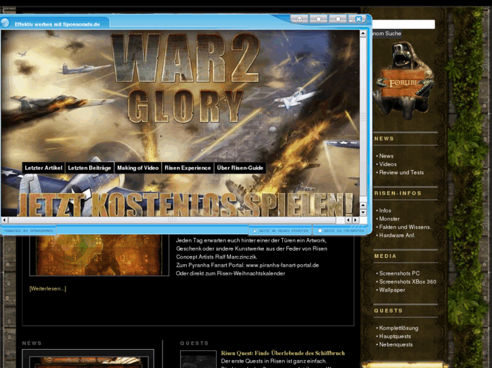
Task: Click the globe icon in popup title bar
Action: (5, 22)
